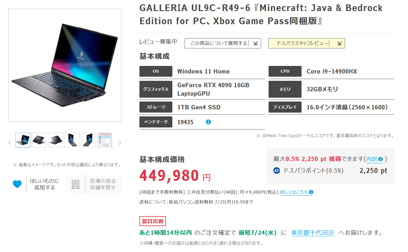The height and width of the screenshot is (252, 408).
Task: Select the second thumbnail showing laptop lid
Action: click(x=39, y=140)
